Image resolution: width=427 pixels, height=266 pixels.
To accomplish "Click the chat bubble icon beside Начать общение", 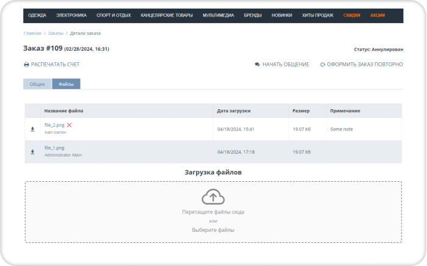I will point(257,65).
